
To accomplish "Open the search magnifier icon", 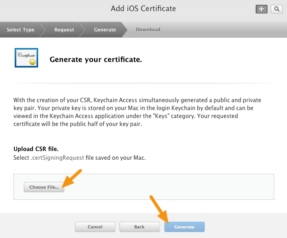I will point(277,9).
